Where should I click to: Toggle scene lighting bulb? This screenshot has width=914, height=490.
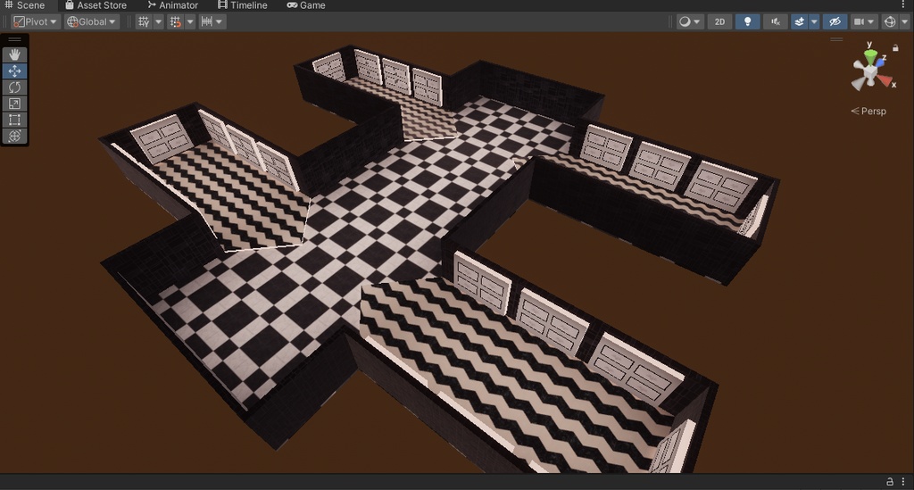tap(747, 21)
